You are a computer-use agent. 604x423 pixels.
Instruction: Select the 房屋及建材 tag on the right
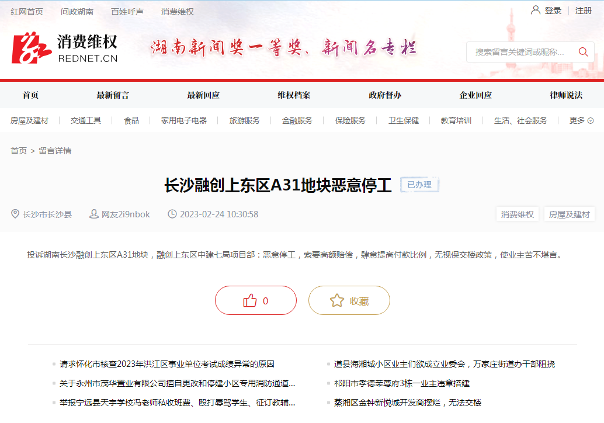(x=569, y=214)
